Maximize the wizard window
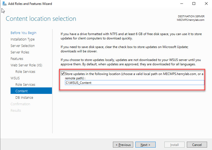212x150 pixels. 194,4
